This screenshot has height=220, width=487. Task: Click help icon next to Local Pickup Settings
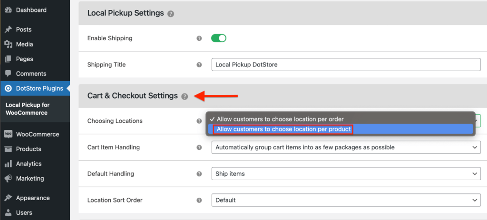coord(171,14)
